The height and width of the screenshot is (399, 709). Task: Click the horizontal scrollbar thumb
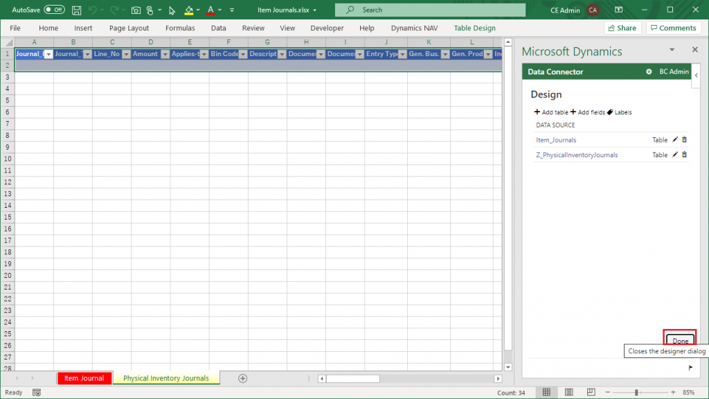click(x=353, y=378)
